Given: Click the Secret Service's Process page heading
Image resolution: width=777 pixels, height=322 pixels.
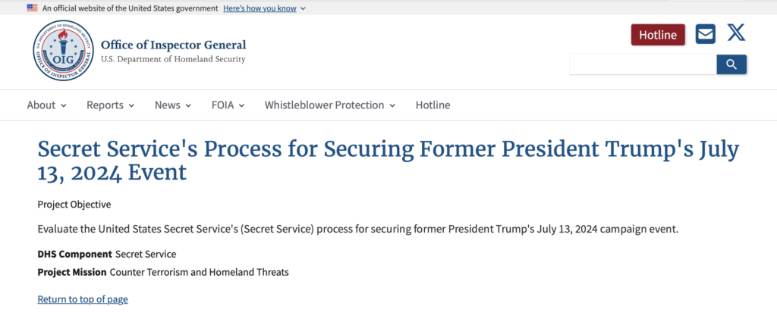Looking at the screenshot, I should point(388,160).
